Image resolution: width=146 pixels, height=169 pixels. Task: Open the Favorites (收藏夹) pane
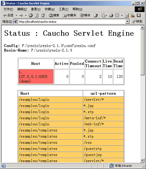click(x=69, y=15)
